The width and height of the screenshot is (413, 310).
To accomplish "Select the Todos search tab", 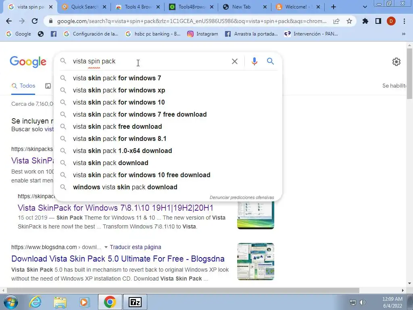I will click(23, 86).
